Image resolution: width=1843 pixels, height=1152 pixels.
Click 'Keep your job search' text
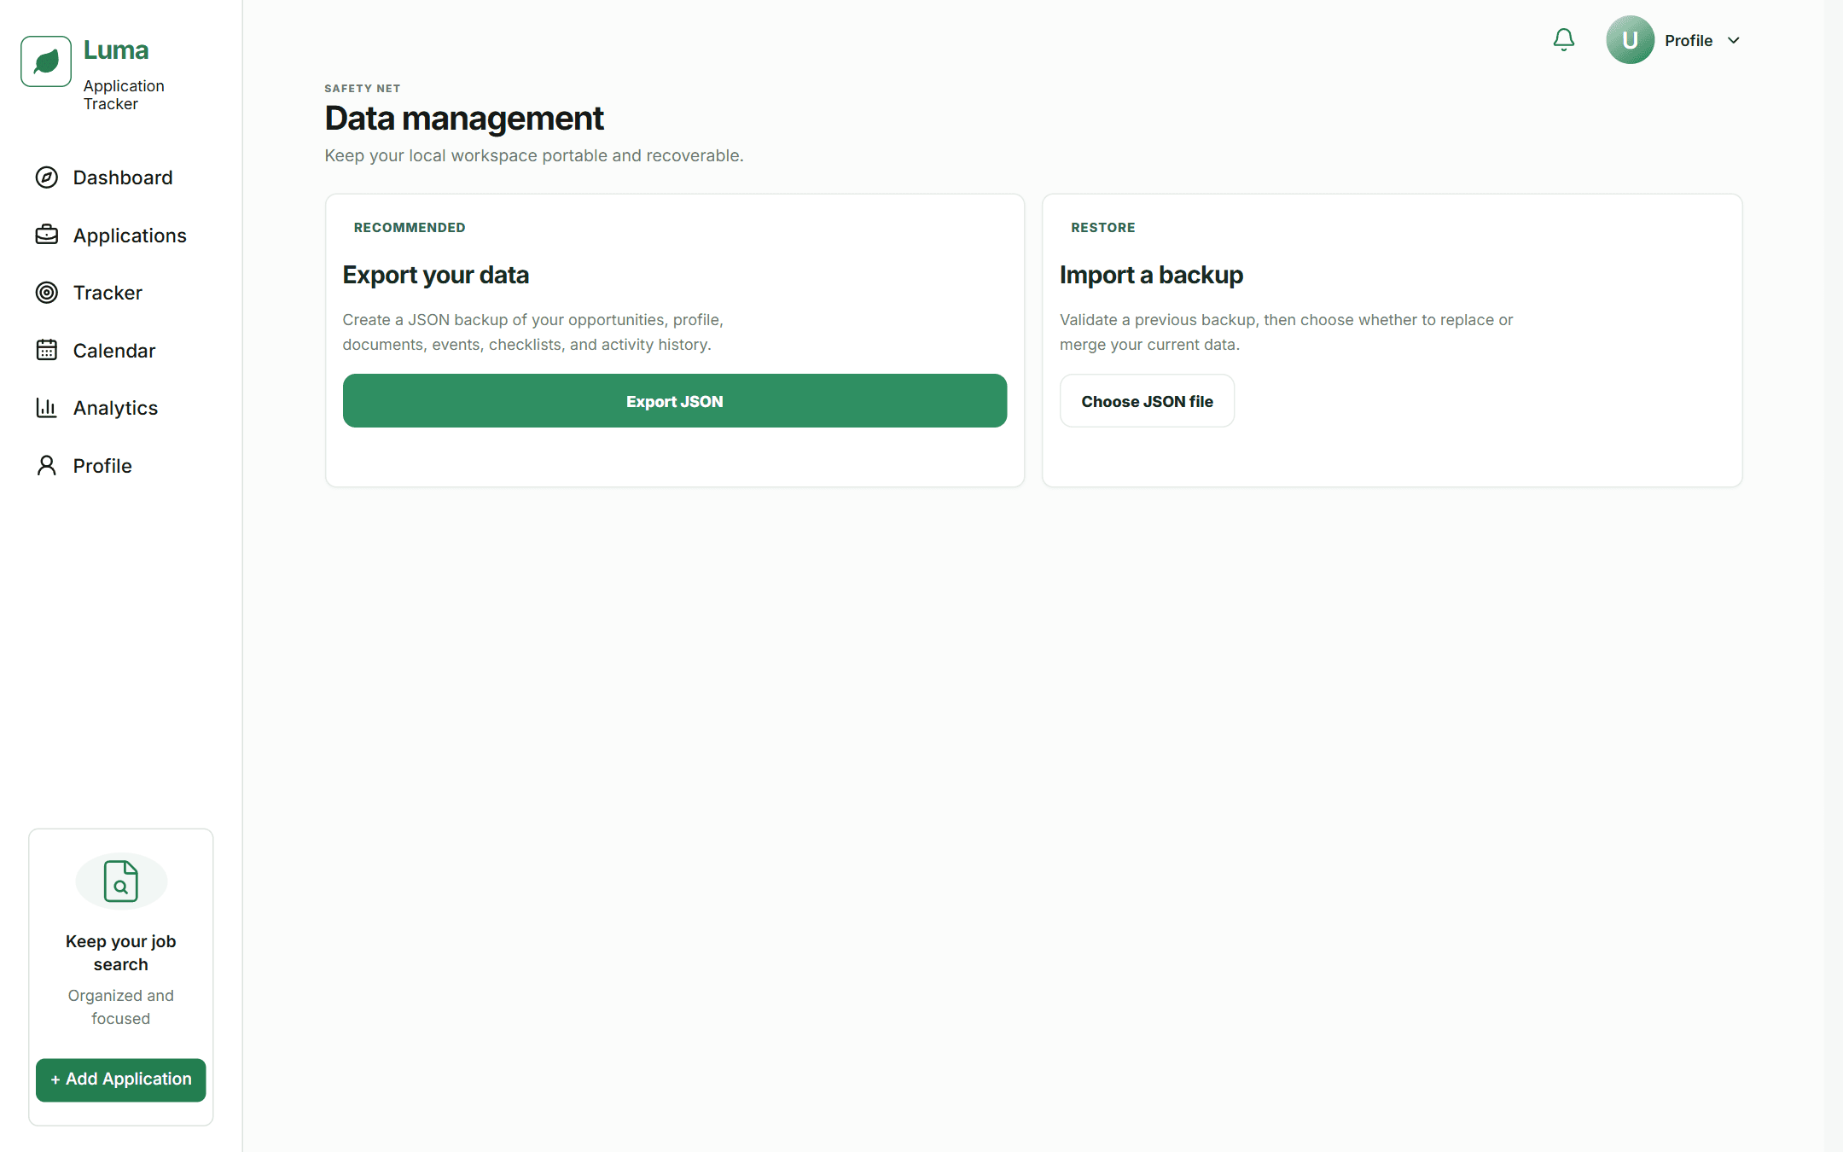[x=121, y=952]
